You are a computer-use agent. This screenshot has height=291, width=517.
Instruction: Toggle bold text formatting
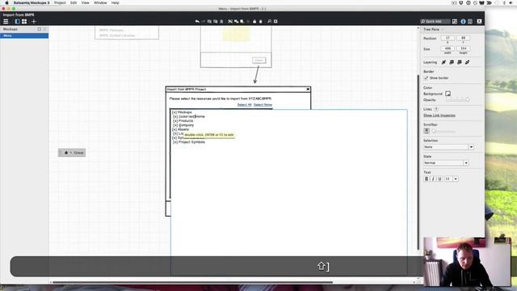(427, 179)
